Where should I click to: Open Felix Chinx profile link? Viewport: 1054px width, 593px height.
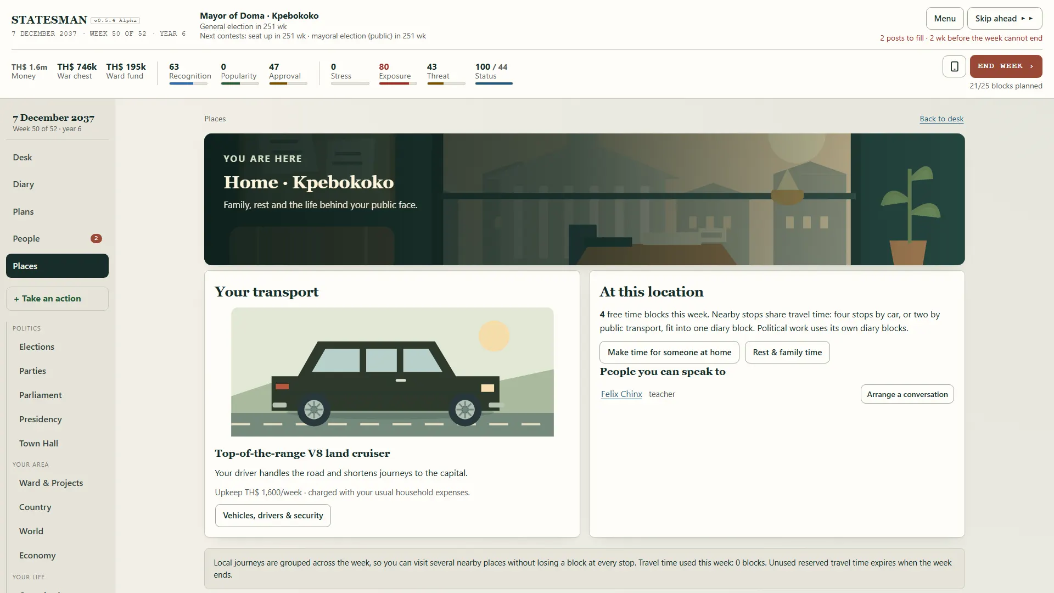(x=621, y=394)
